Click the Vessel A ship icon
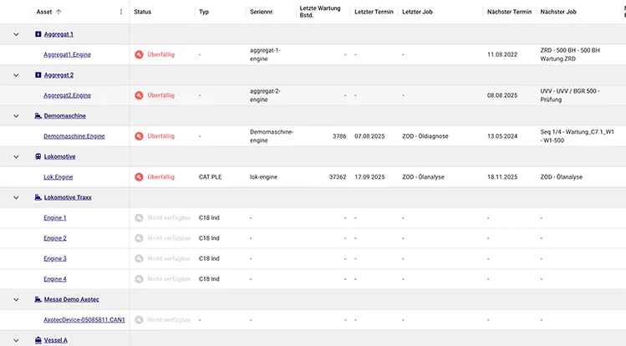This screenshot has width=626, height=346. tap(38, 340)
